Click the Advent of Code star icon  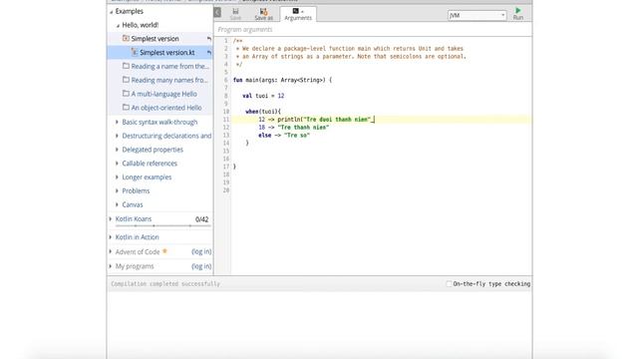[x=164, y=251]
